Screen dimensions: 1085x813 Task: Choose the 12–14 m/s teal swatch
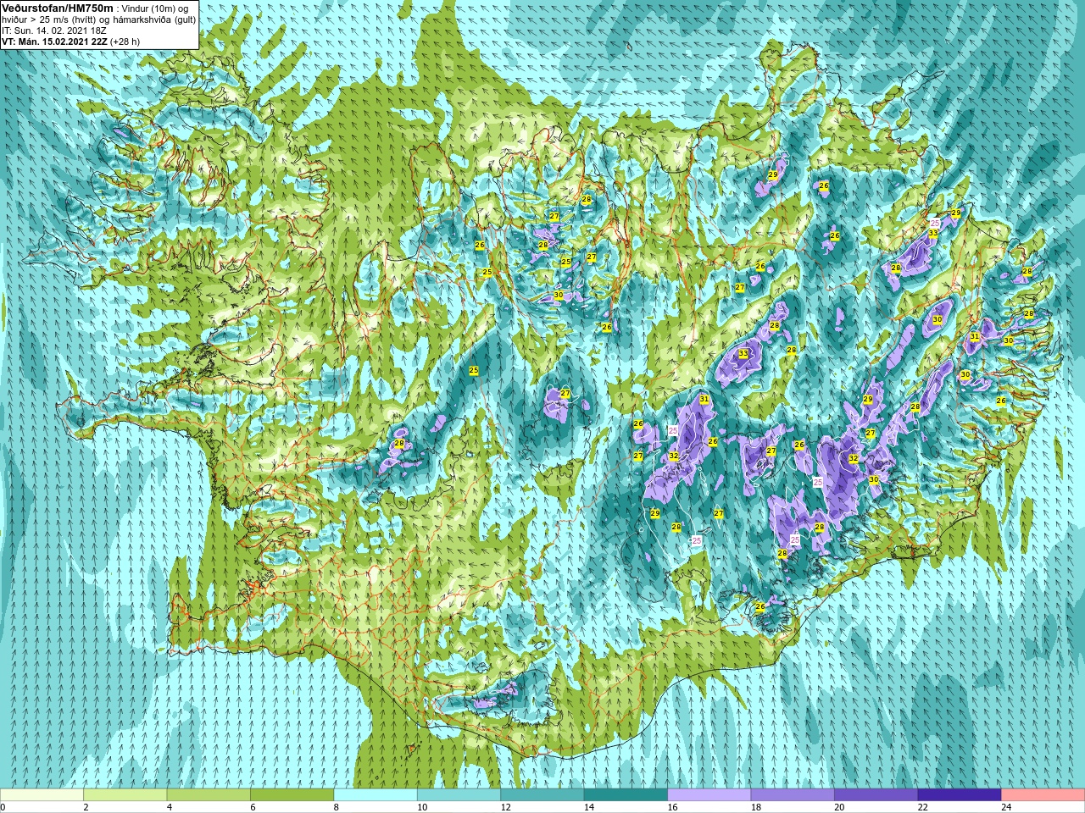(x=542, y=795)
